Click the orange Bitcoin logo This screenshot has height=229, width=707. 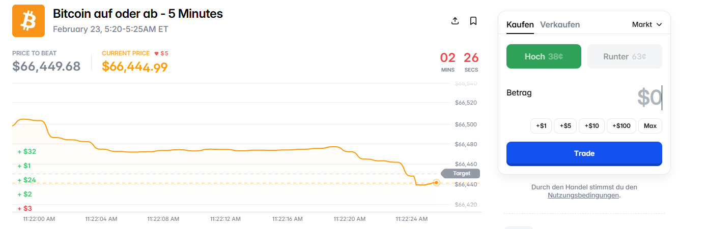[29, 21]
